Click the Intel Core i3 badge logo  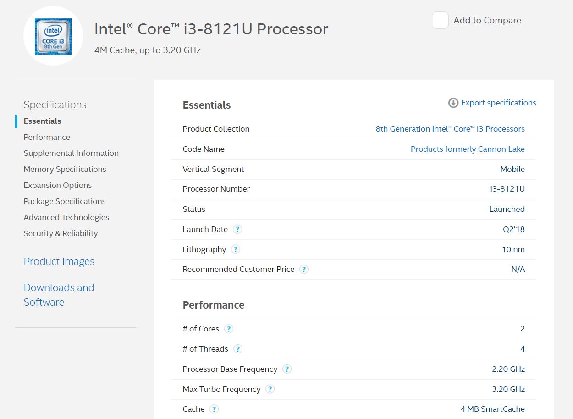click(x=53, y=36)
